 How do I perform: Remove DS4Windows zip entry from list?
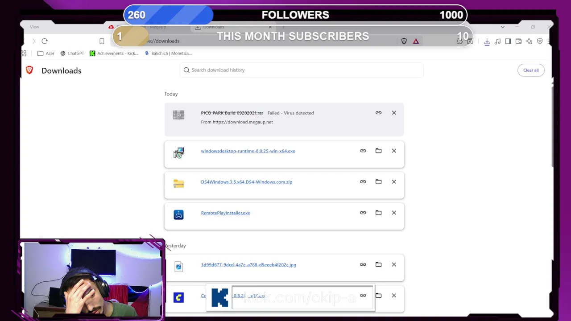[394, 181]
